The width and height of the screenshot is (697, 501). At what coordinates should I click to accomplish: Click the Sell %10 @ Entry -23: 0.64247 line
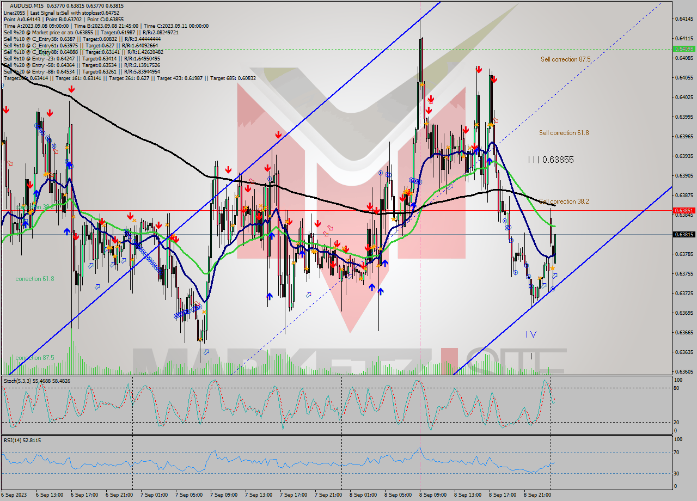click(82, 58)
